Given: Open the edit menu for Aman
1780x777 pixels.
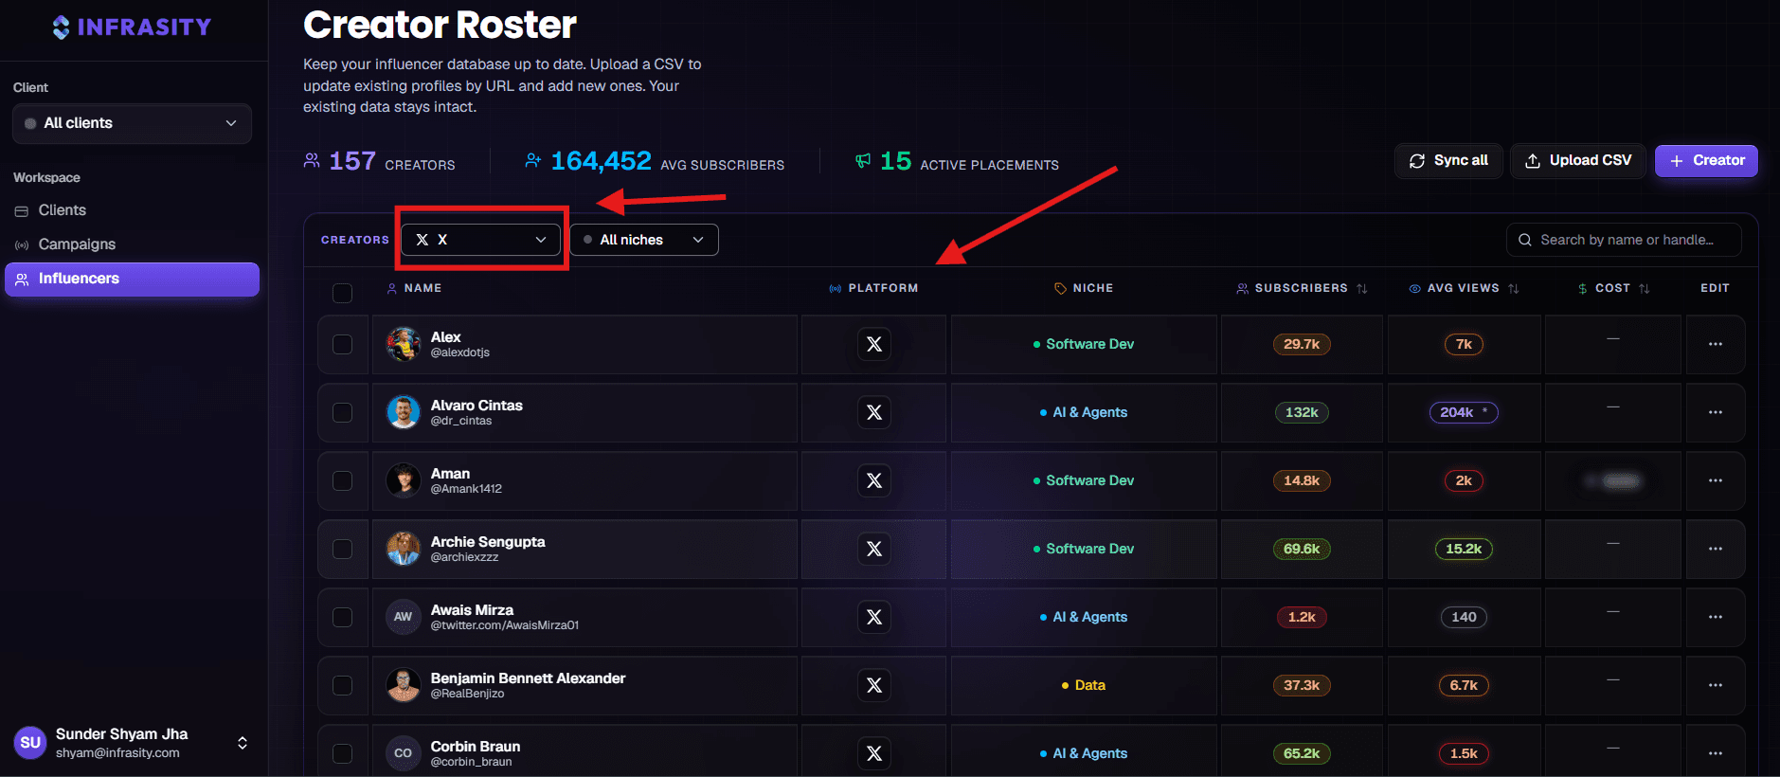Looking at the screenshot, I should [1716, 480].
